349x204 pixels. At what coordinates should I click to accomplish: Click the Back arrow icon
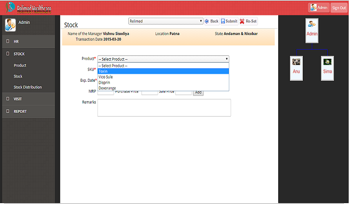207,21
